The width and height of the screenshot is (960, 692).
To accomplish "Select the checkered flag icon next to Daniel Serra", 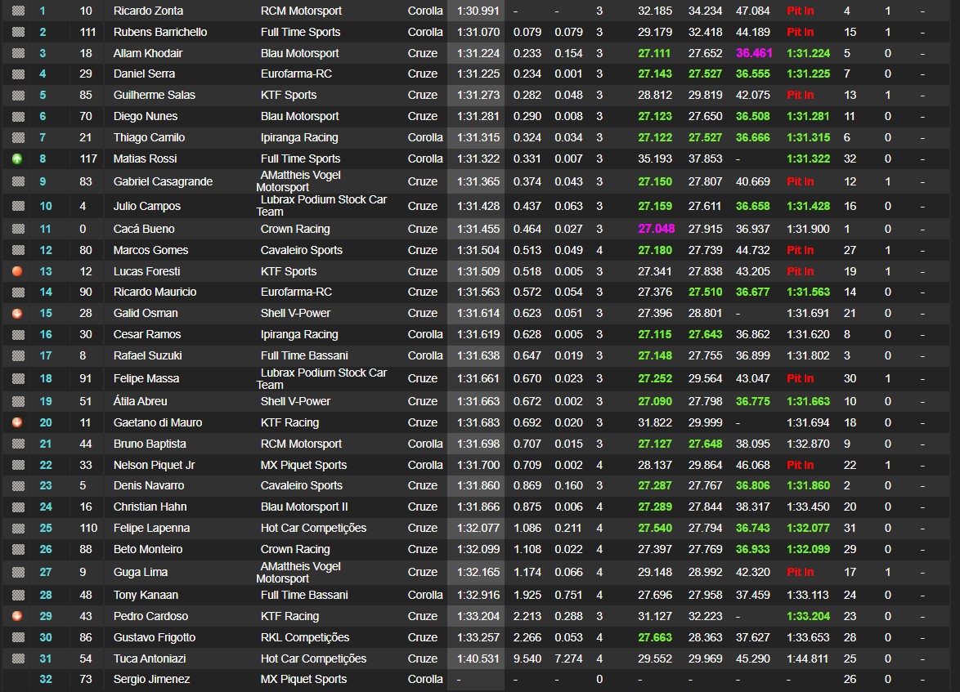I will [x=18, y=74].
